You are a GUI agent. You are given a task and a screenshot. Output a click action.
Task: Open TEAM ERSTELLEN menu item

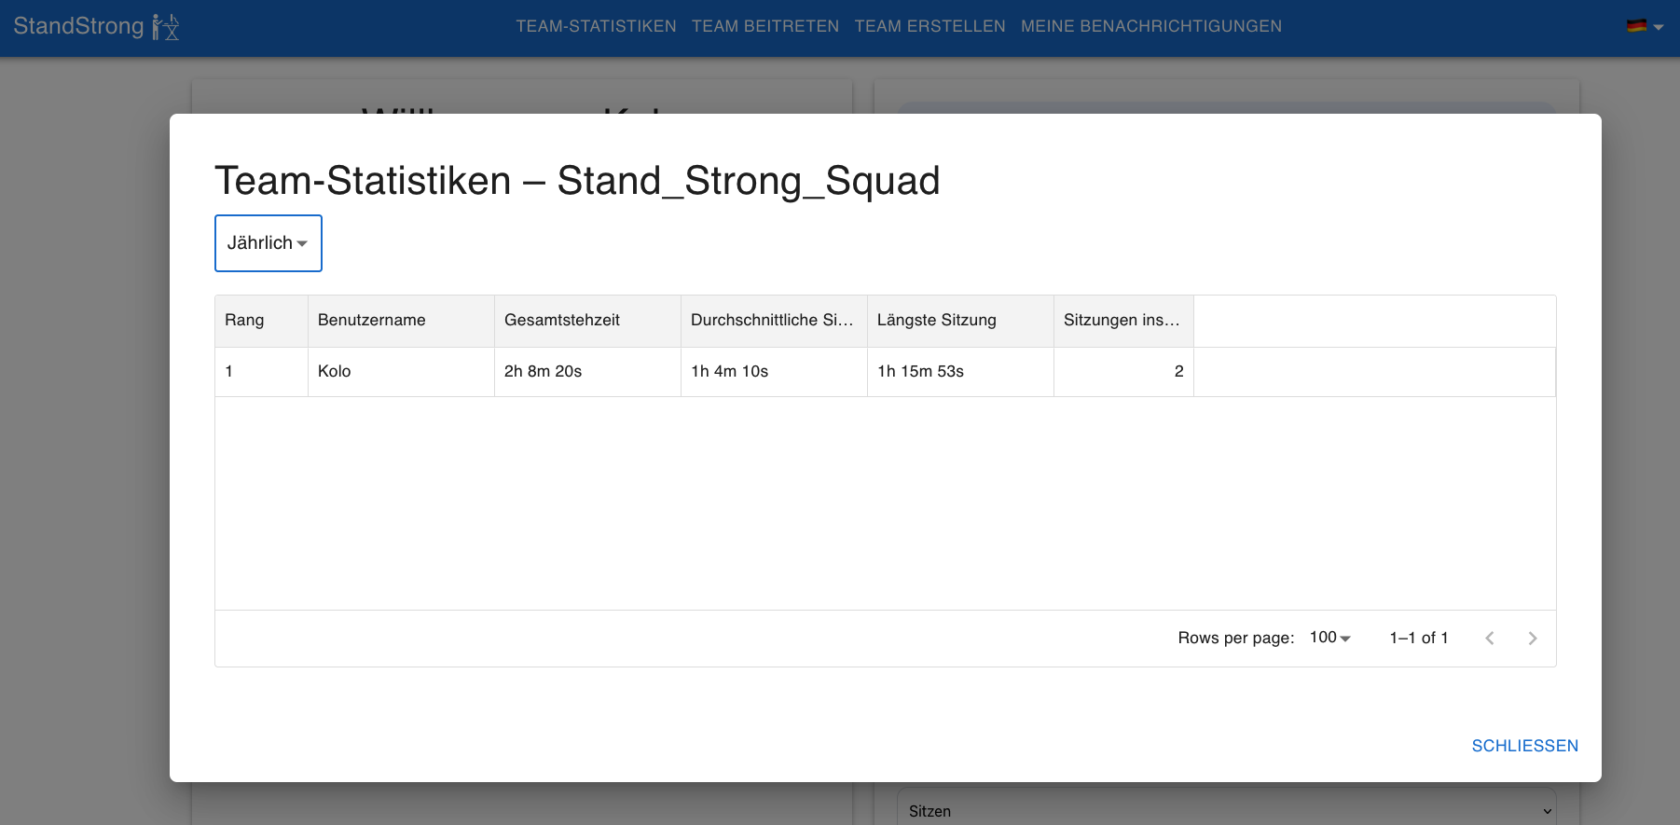930,26
